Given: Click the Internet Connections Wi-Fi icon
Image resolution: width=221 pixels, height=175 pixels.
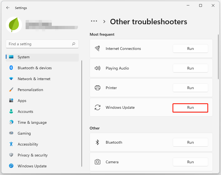Looking at the screenshot, I should point(97,49).
